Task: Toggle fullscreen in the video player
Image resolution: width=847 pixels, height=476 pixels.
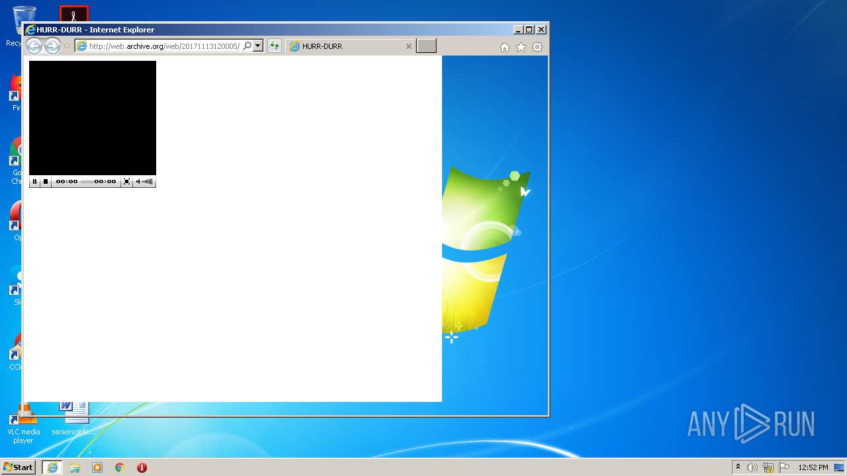Action: (x=127, y=182)
